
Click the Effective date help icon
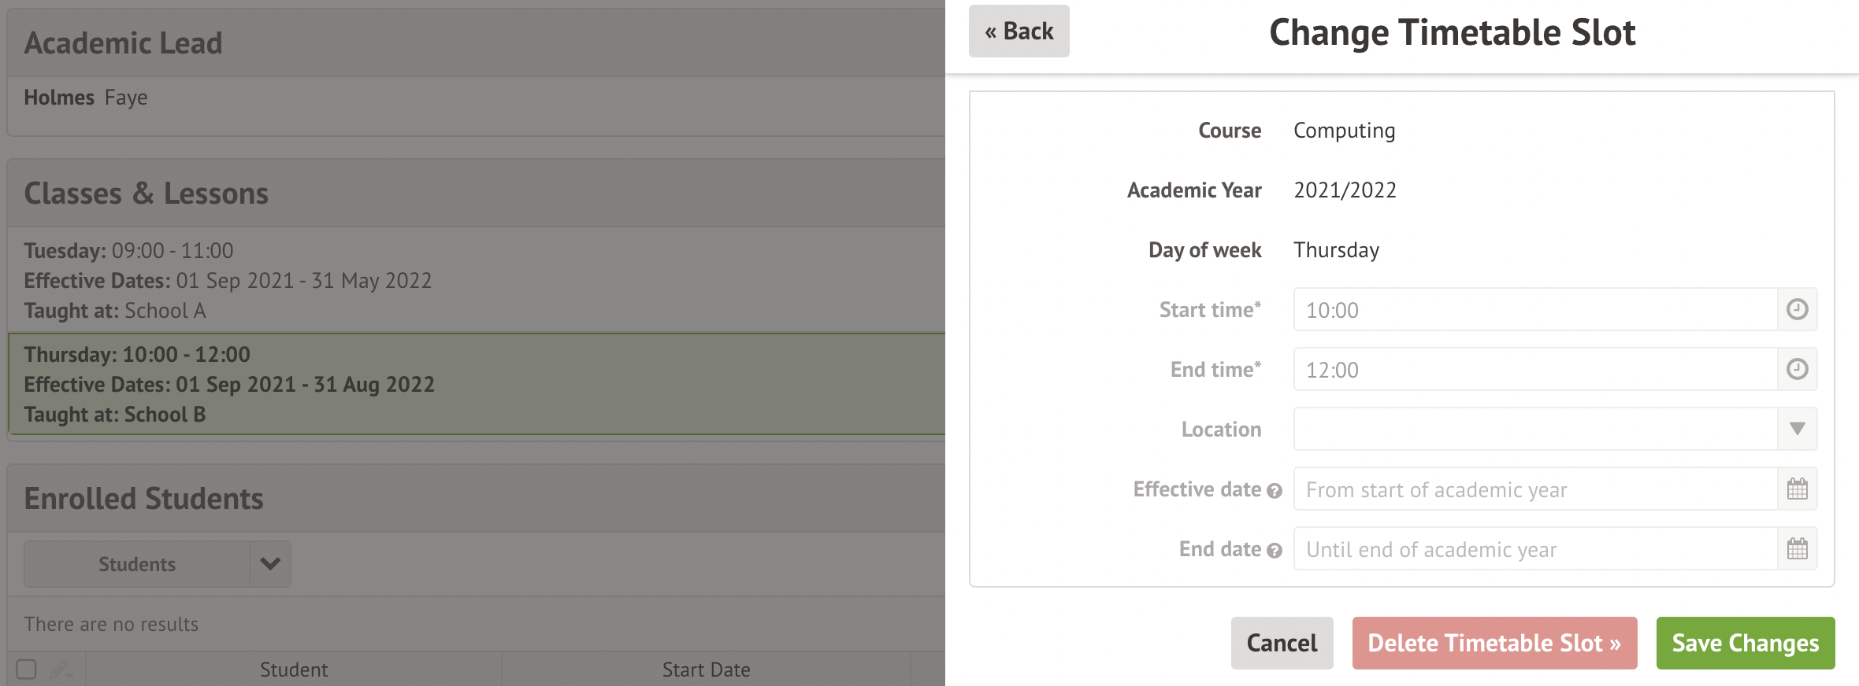coord(1275,491)
